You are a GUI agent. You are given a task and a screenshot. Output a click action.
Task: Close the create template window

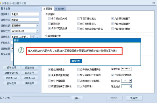tap(154, 3)
